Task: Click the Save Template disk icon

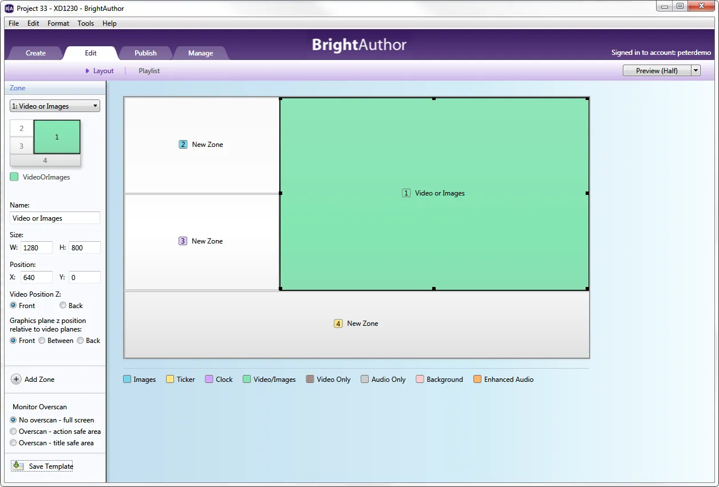Action: (x=19, y=466)
